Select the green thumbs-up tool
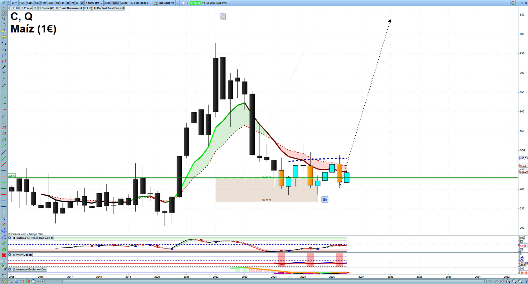The image size is (528, 284). (4, 249)
